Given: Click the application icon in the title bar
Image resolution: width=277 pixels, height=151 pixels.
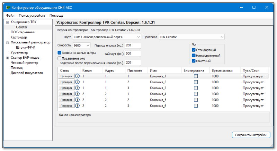Looking at the screenshot, I should [7, 7].
